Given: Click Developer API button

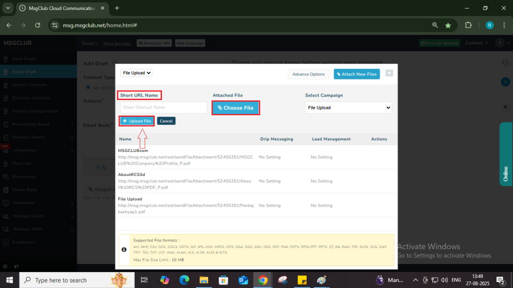Looking at the screenshot, I should tap(154, 43).
